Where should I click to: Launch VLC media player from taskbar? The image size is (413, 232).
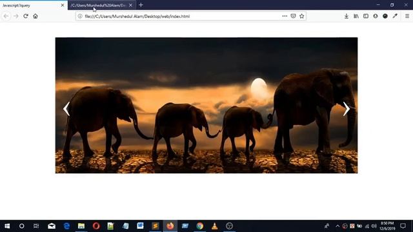(215, 226)
